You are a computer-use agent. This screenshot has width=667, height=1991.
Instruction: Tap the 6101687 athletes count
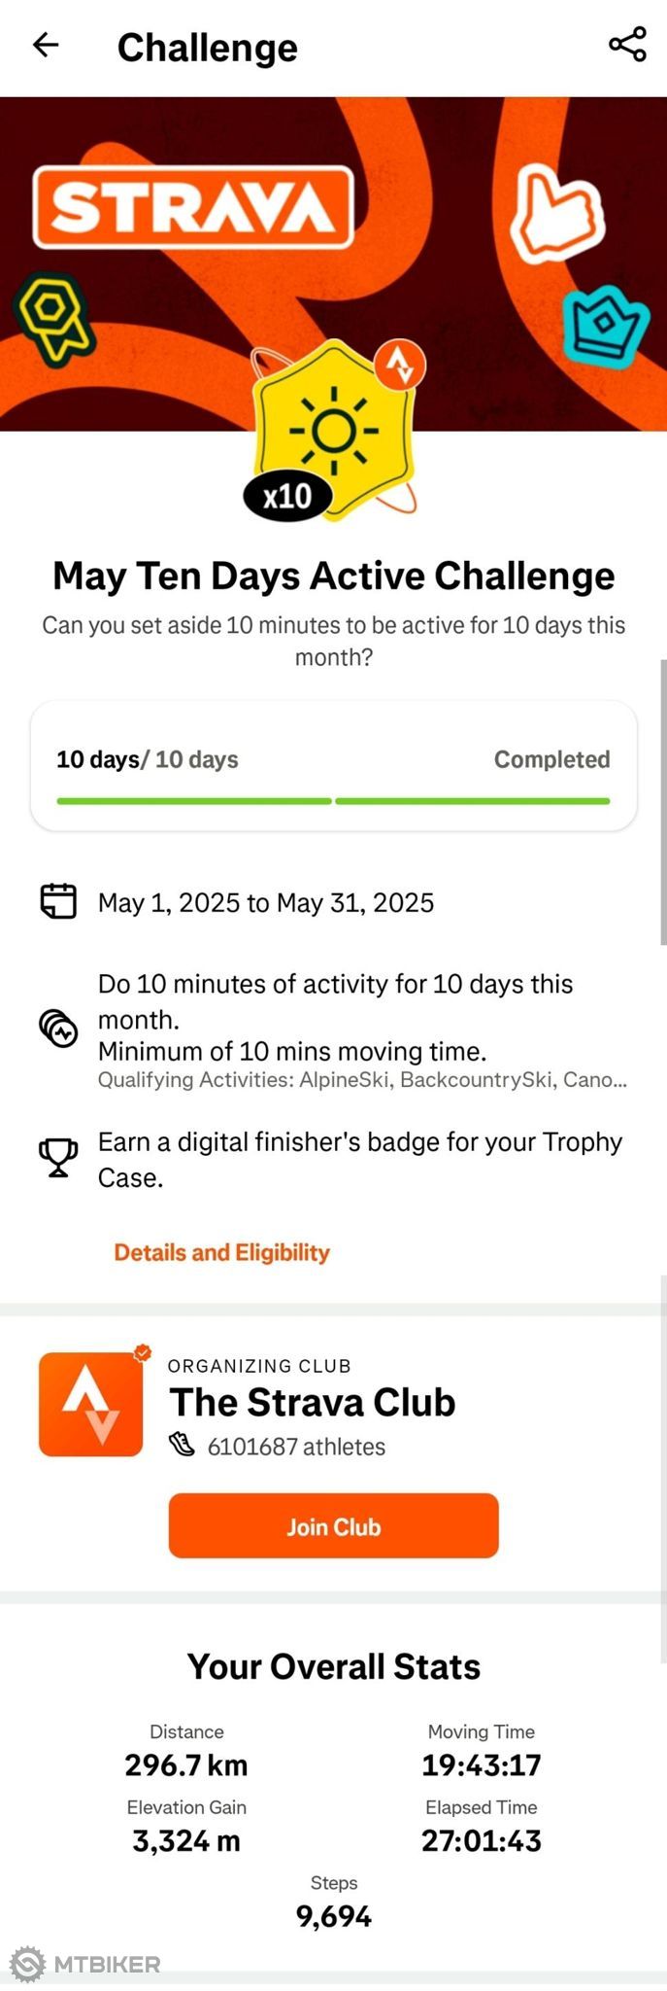[296, 1447]
